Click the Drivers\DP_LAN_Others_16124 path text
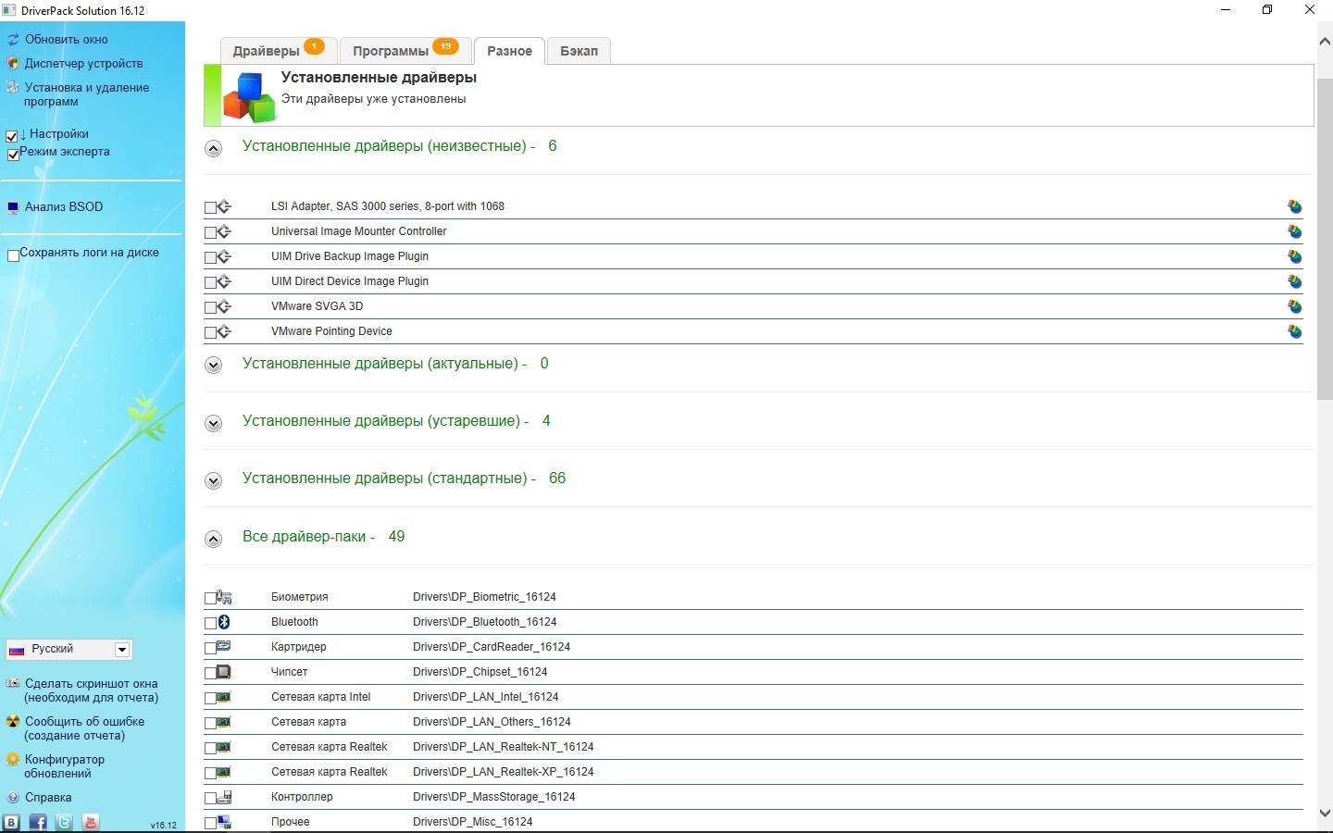The width and height of the screenshot is (1333, 833). tap(492, 722)
